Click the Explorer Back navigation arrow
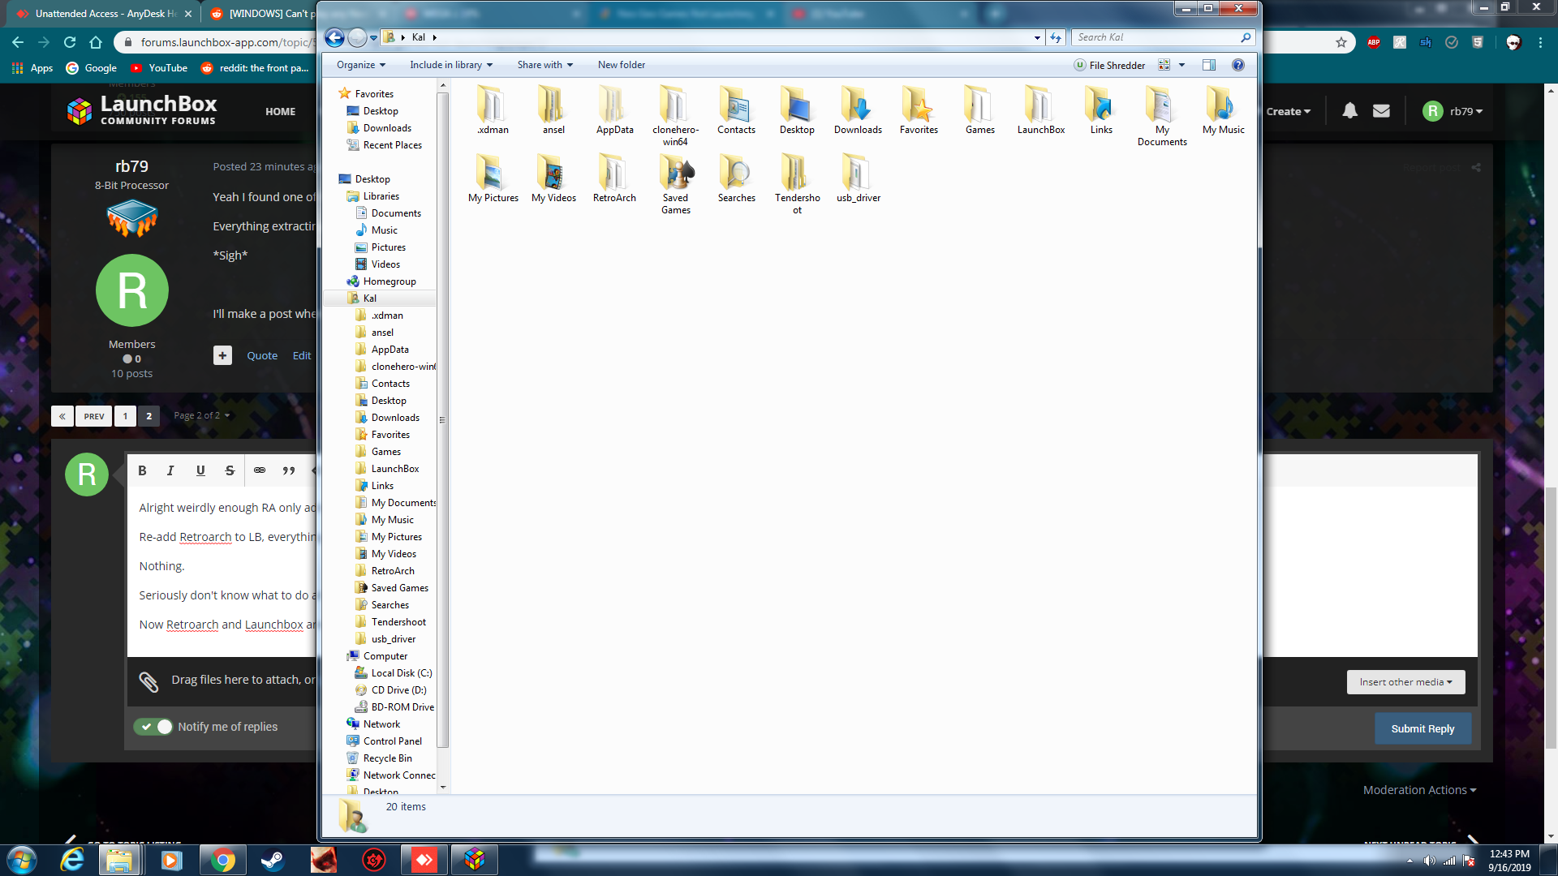Image resolution: width=1558 pixels, height=876 pixels. (x=334, y=37)
